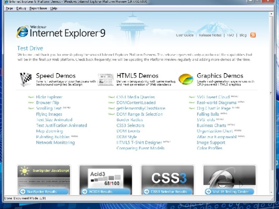Click the vertical scrollbar down arrow

271,192
